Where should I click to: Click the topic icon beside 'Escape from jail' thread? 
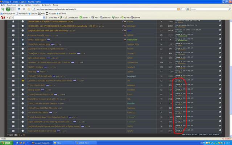click(23, 31)
